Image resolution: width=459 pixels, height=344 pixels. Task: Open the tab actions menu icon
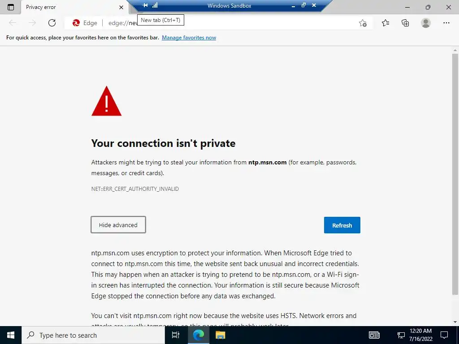click(11, 7)
